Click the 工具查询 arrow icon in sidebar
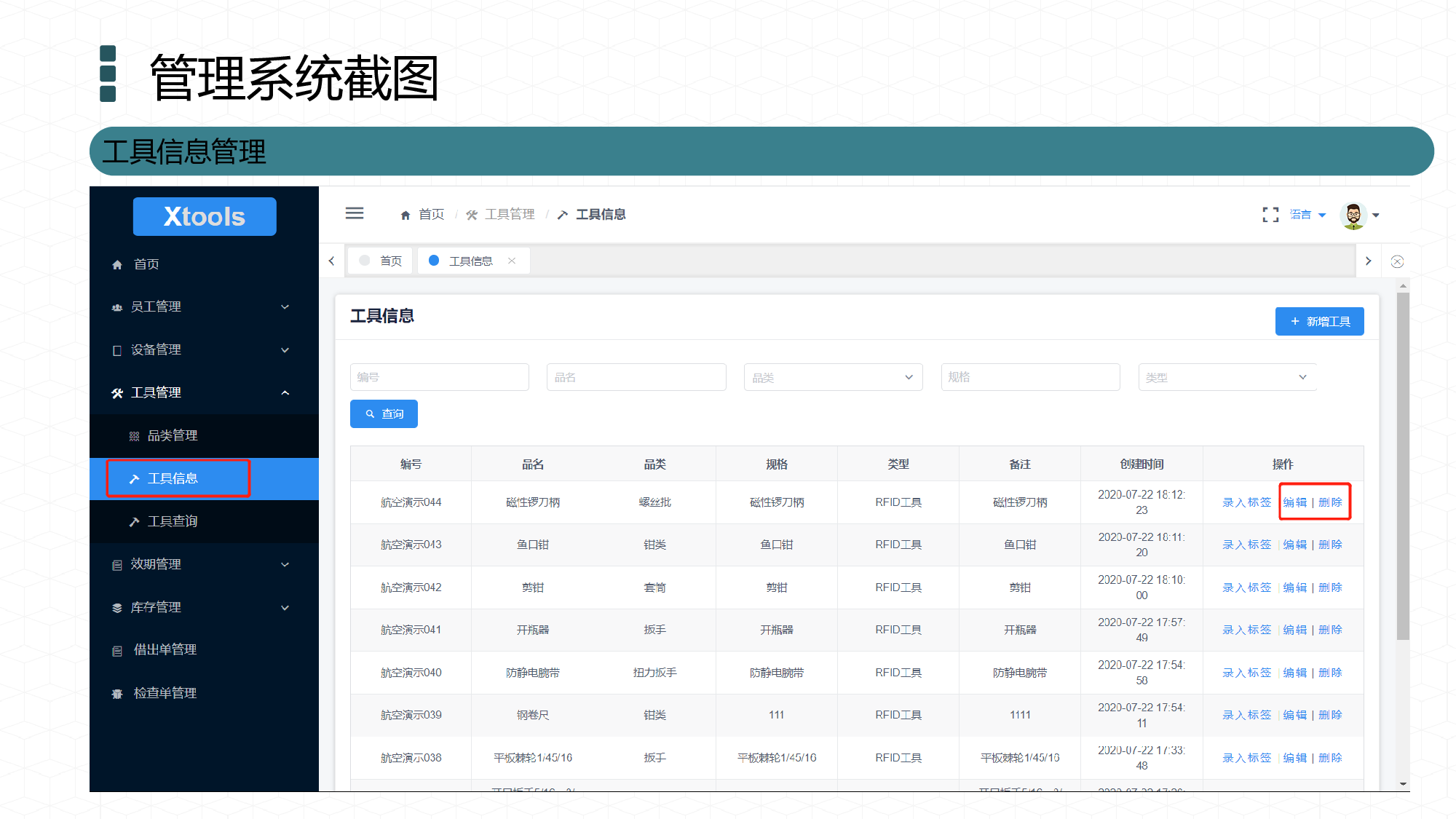Viewport: 1456px width, 819px height. (x=134, y=522)
